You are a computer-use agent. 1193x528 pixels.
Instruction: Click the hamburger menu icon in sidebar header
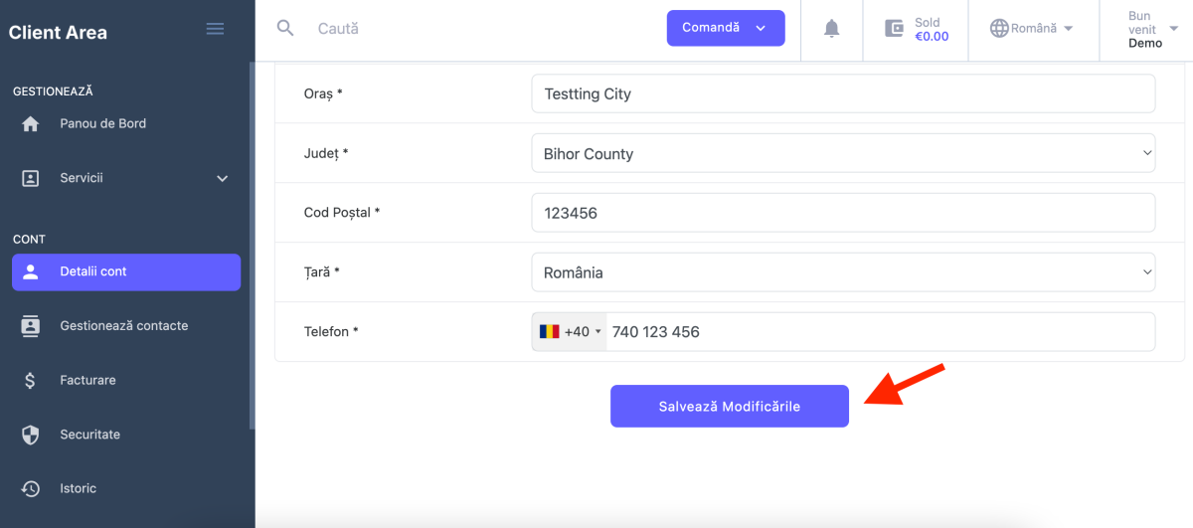tap(215, 29)
